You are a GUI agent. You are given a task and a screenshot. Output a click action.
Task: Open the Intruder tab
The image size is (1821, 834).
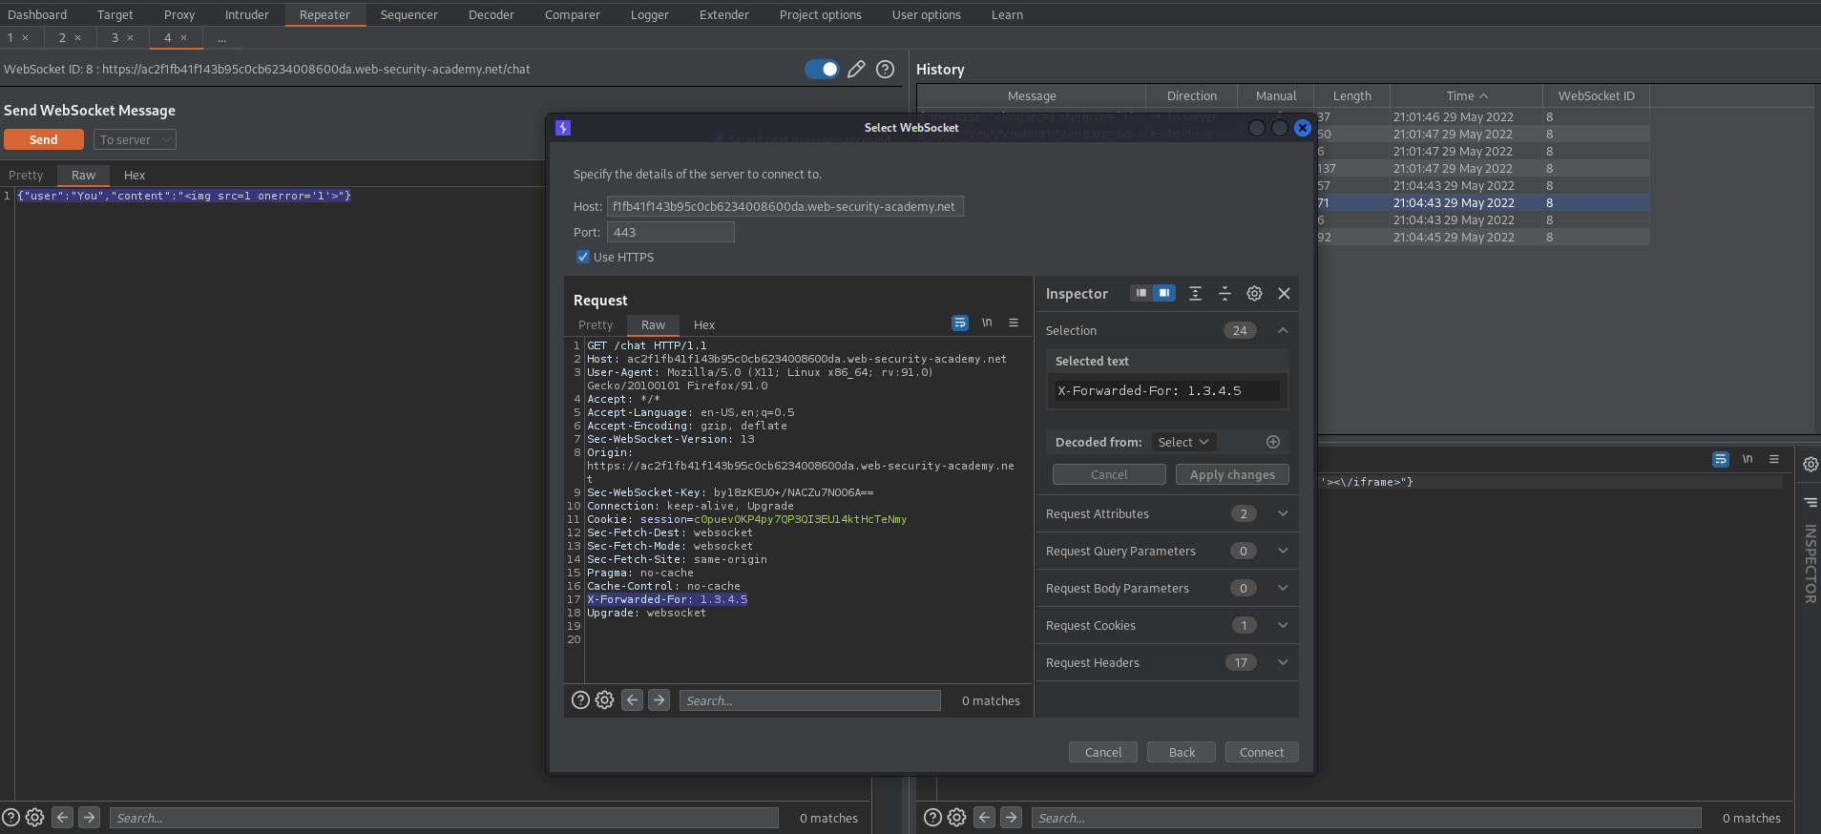point(247,14)
